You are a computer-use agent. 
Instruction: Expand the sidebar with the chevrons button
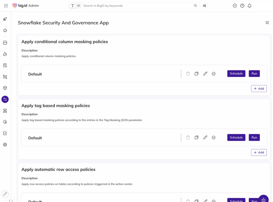point(11,200)
